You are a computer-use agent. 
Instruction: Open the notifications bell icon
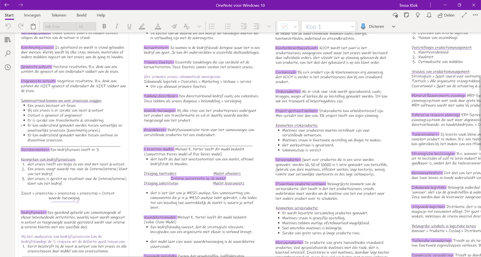(x=429, y=15)
